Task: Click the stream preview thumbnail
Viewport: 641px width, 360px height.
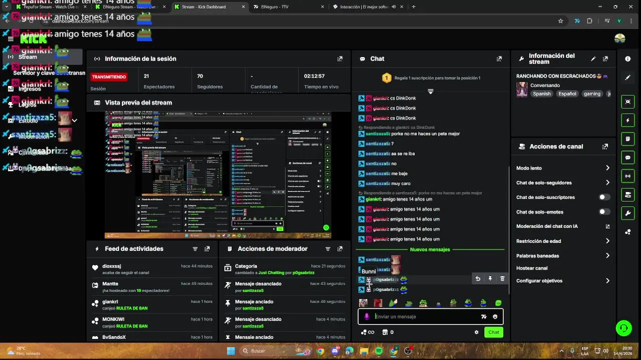Action: (x=218, y=175)
